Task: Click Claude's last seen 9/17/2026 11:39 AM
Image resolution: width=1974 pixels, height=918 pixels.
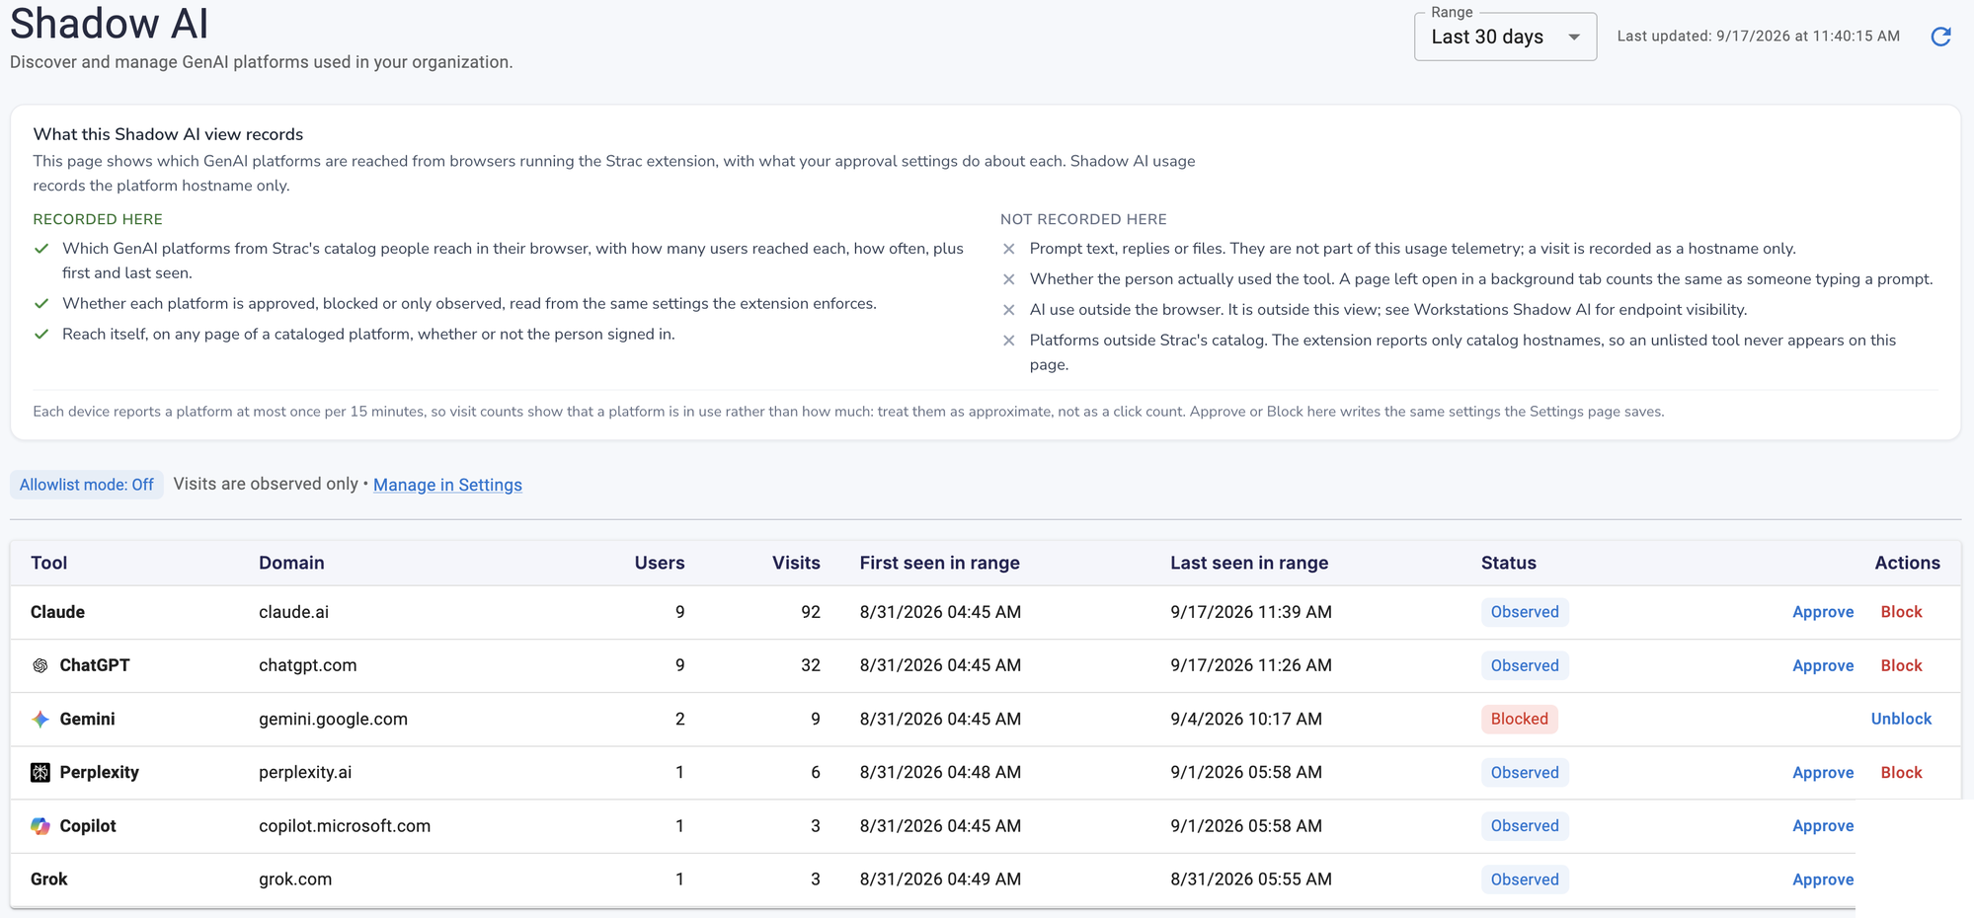Action: [x=1251, y=612]
